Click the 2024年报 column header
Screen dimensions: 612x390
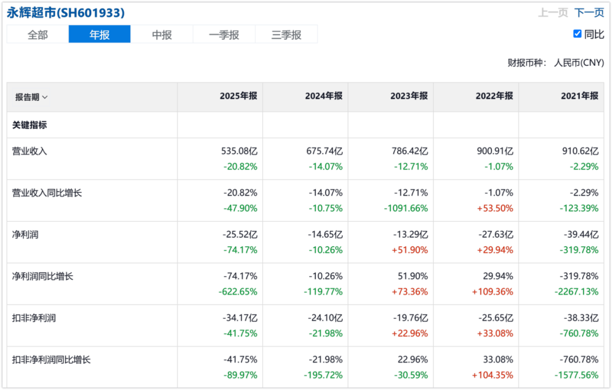(324, 96)
